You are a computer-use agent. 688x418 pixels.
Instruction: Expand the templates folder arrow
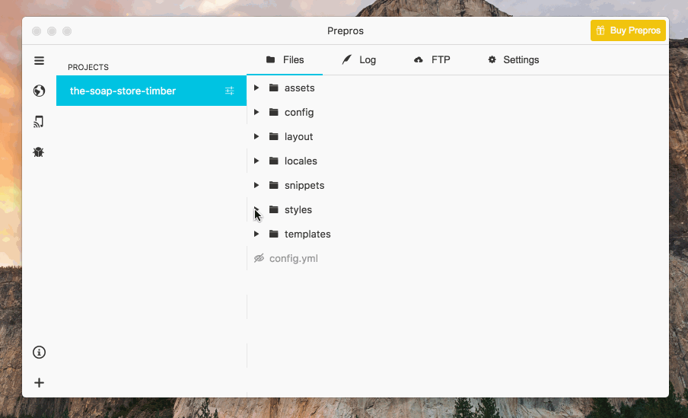[256, 235]
